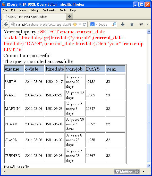Open the Downloads arrow icon
The width and height of the screenshot is (152, 176).
pos(123,24)
